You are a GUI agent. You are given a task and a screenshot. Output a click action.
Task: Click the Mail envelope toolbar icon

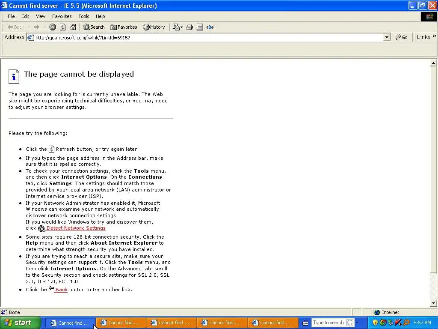pos(176,27)
